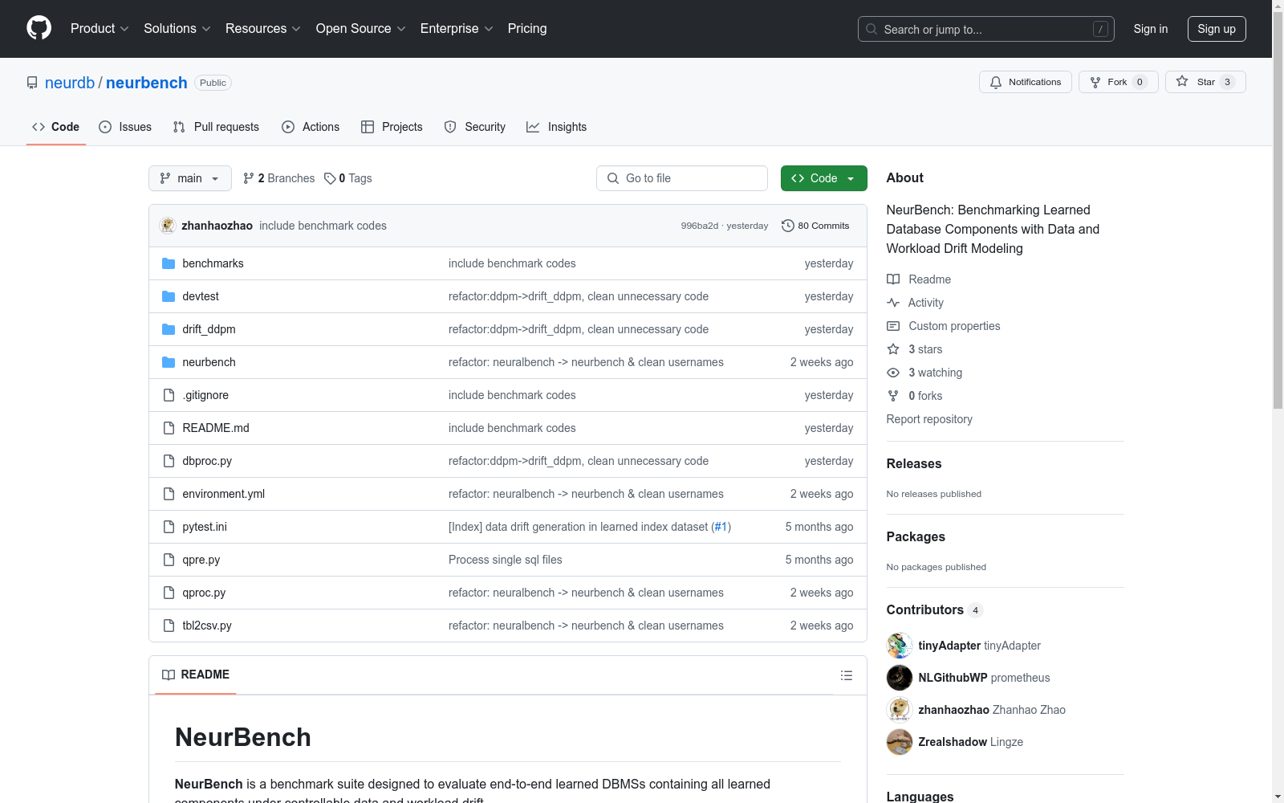The image size is (1284, 803).
Task: Open the drift_ddpm folder
Action: point(209,329)
